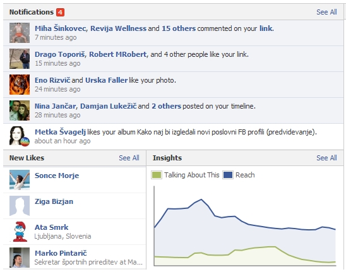See all notifications
346x274 pixels.
(x=326, y=12)
